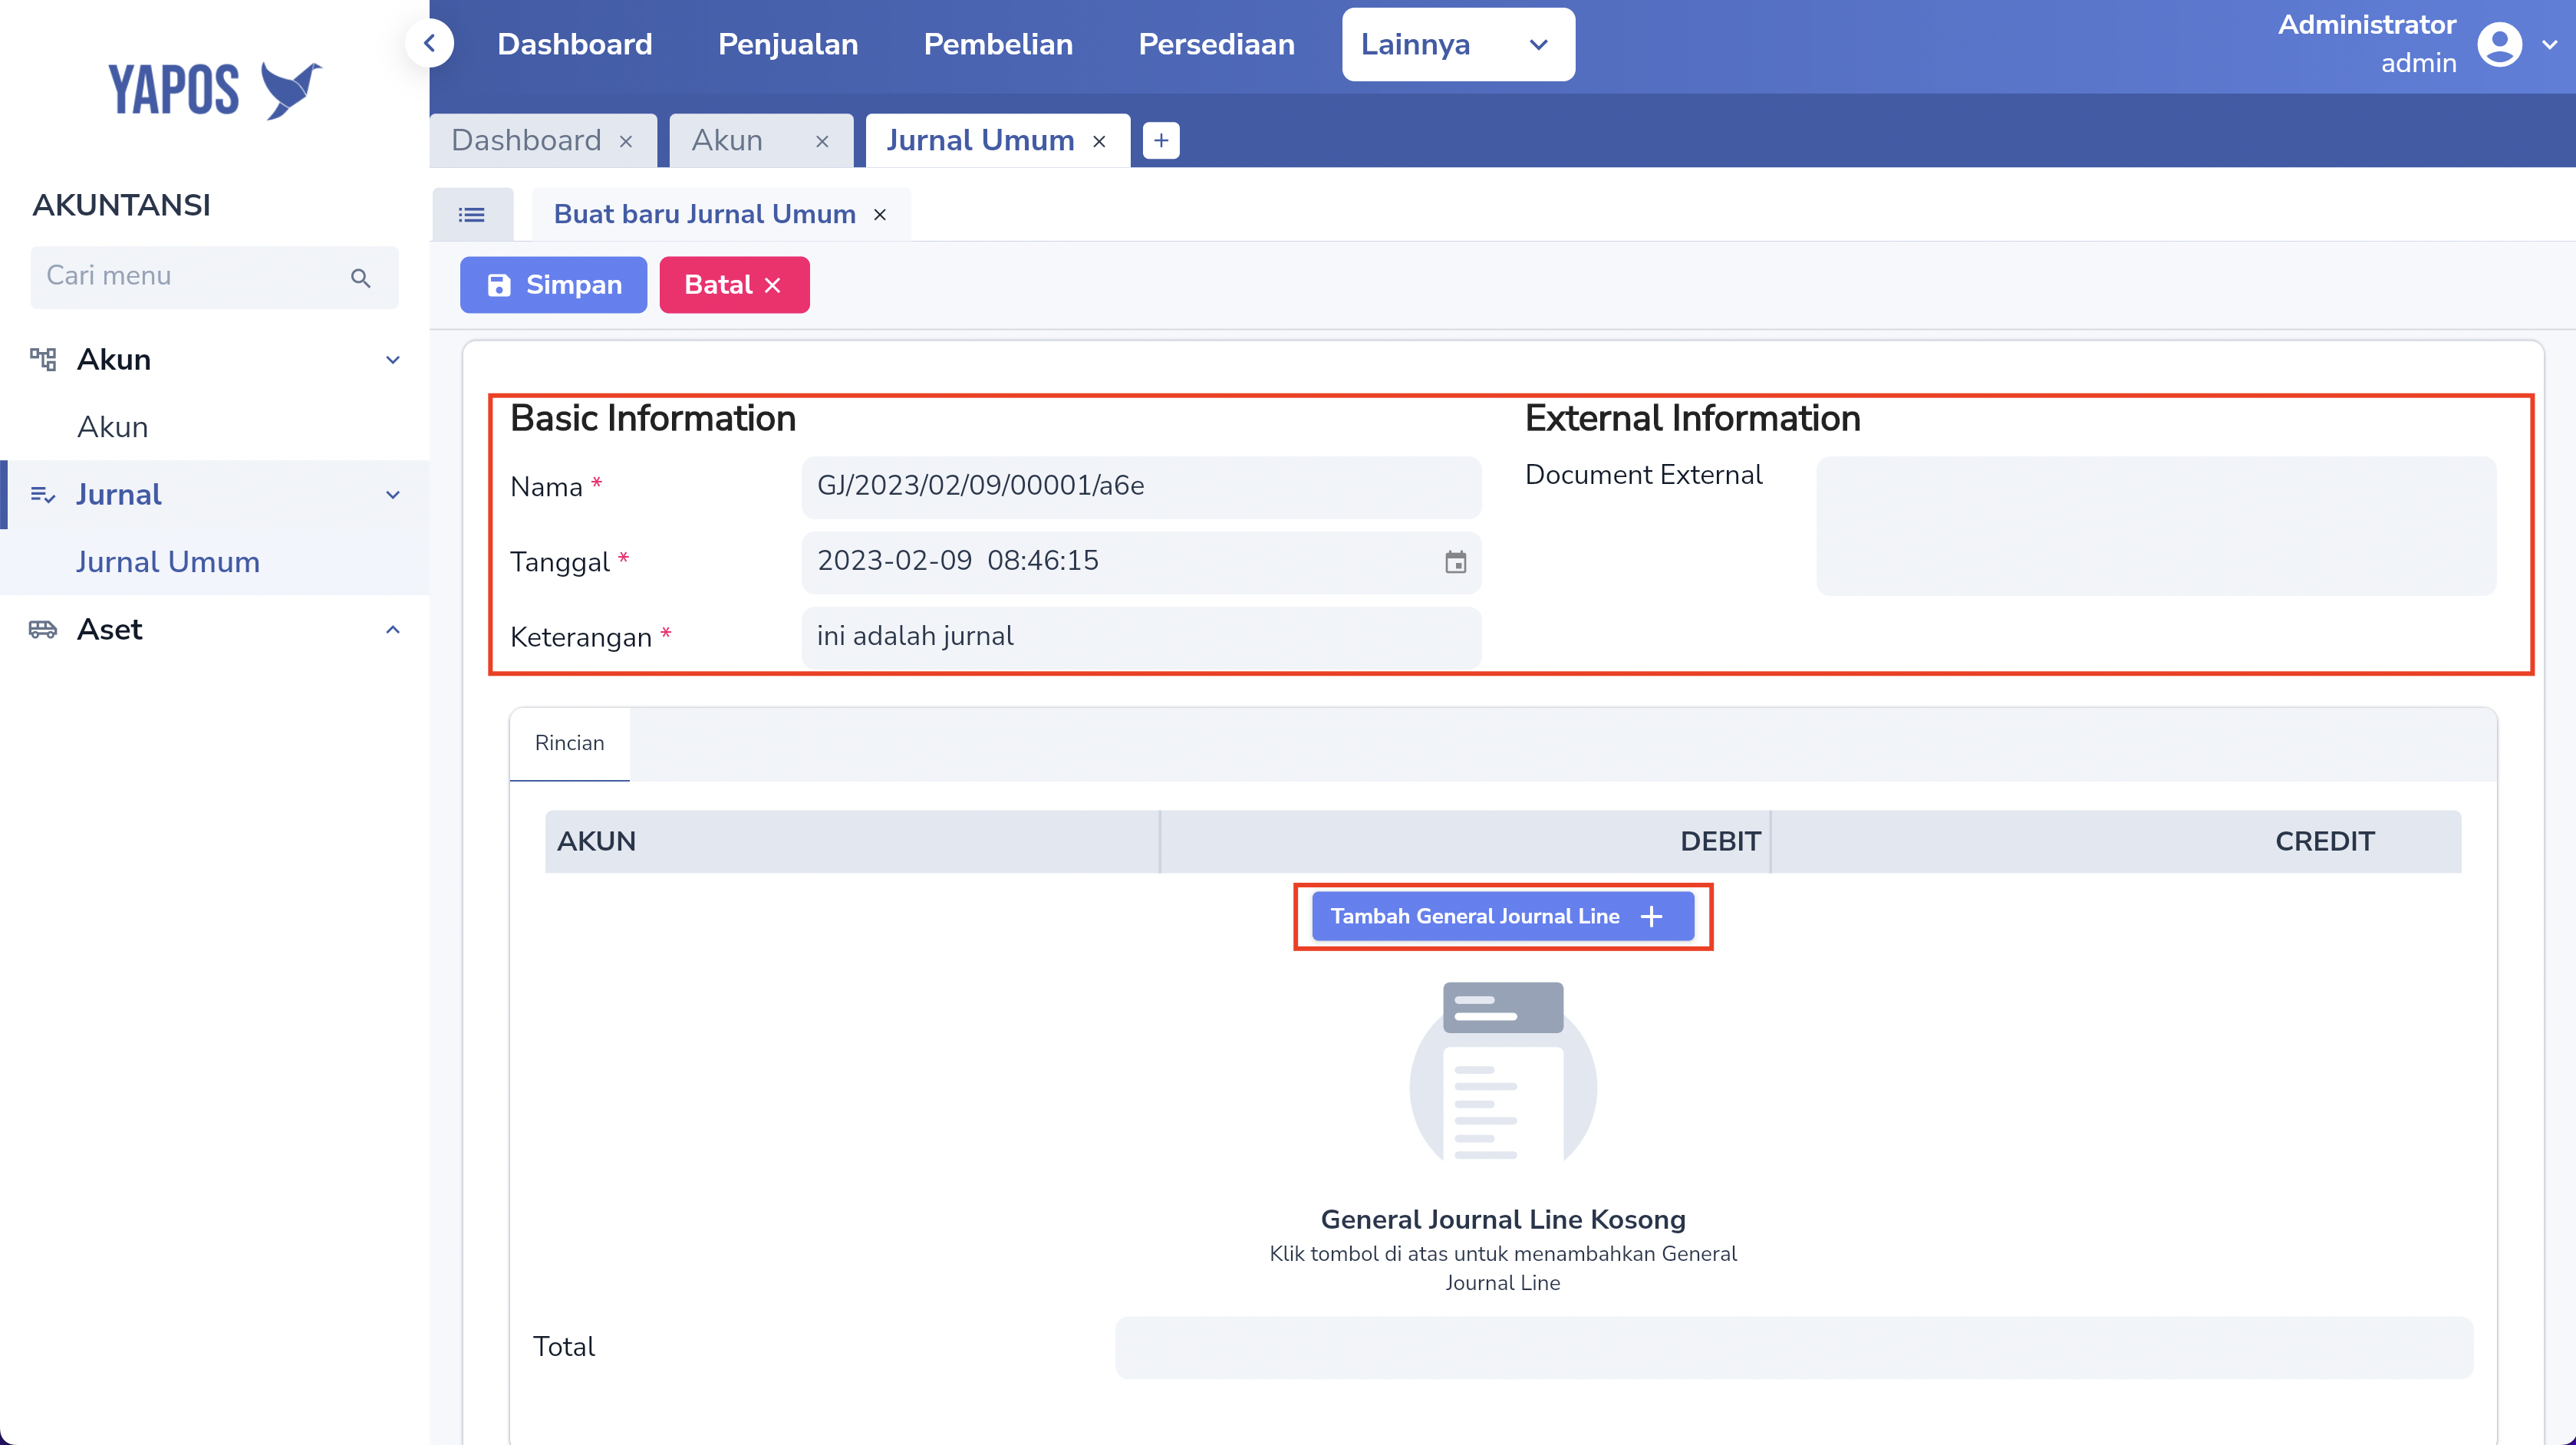Open the list view icon tab
The height and width of the screenshot is (1445, 2576).
(x=472, y=214)
